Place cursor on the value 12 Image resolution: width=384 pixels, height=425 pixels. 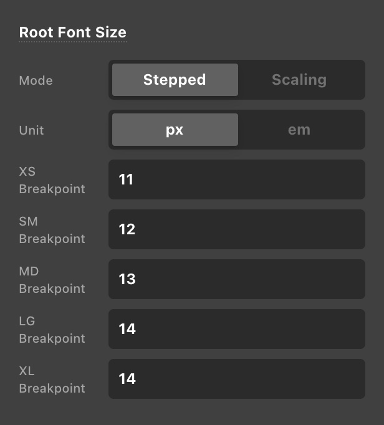point(127,229)
